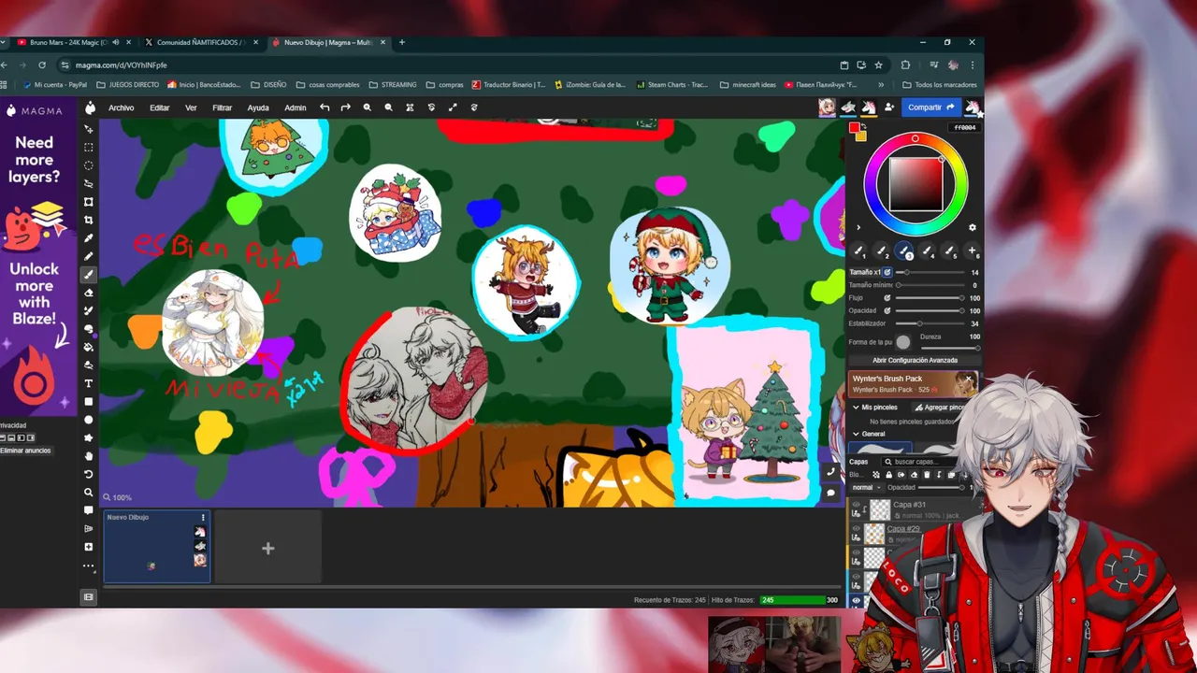
Task: Open the Archivo menu
Action: coord(122,107)
